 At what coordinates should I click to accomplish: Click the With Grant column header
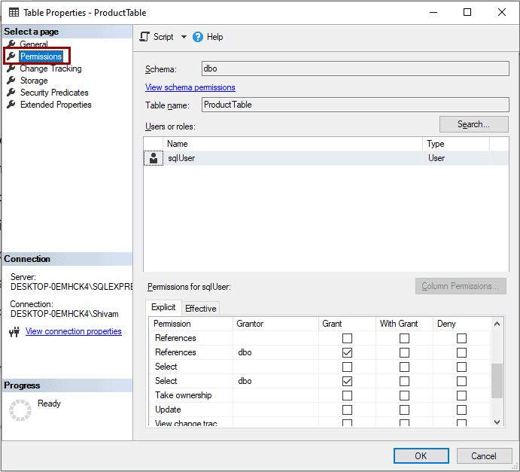click(x=404, y=324)
